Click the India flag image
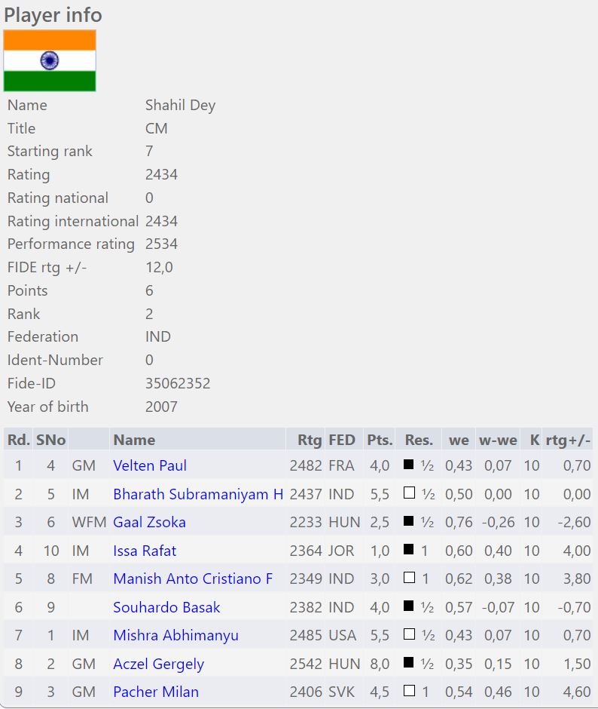The image size is (598, 709). [50, 61]
